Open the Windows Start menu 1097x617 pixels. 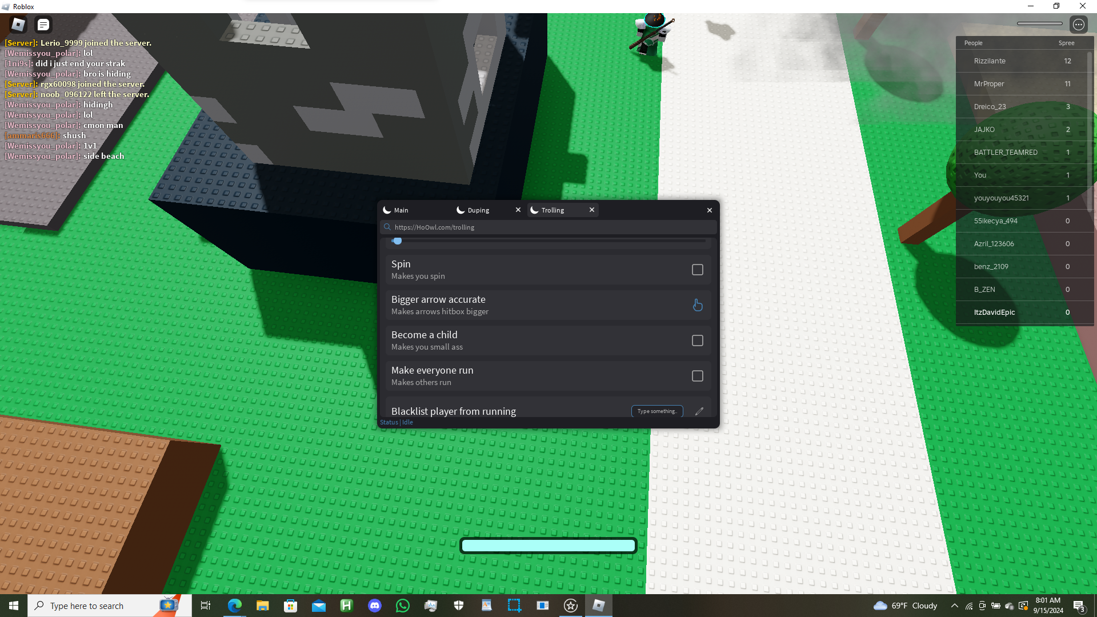[x=14, y=606]
